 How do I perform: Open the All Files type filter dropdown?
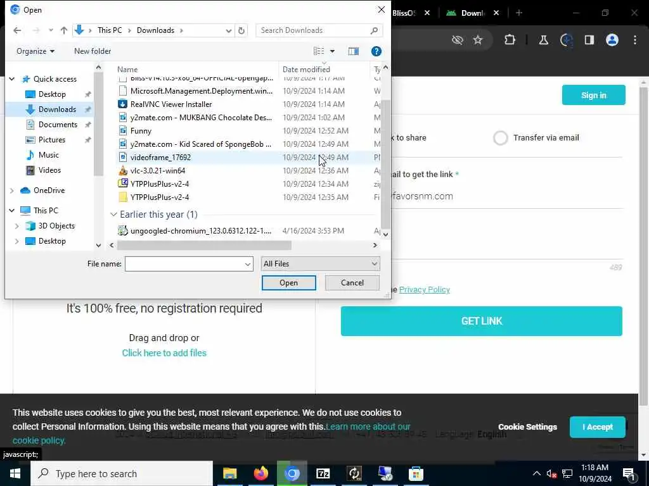click(320, 264)
